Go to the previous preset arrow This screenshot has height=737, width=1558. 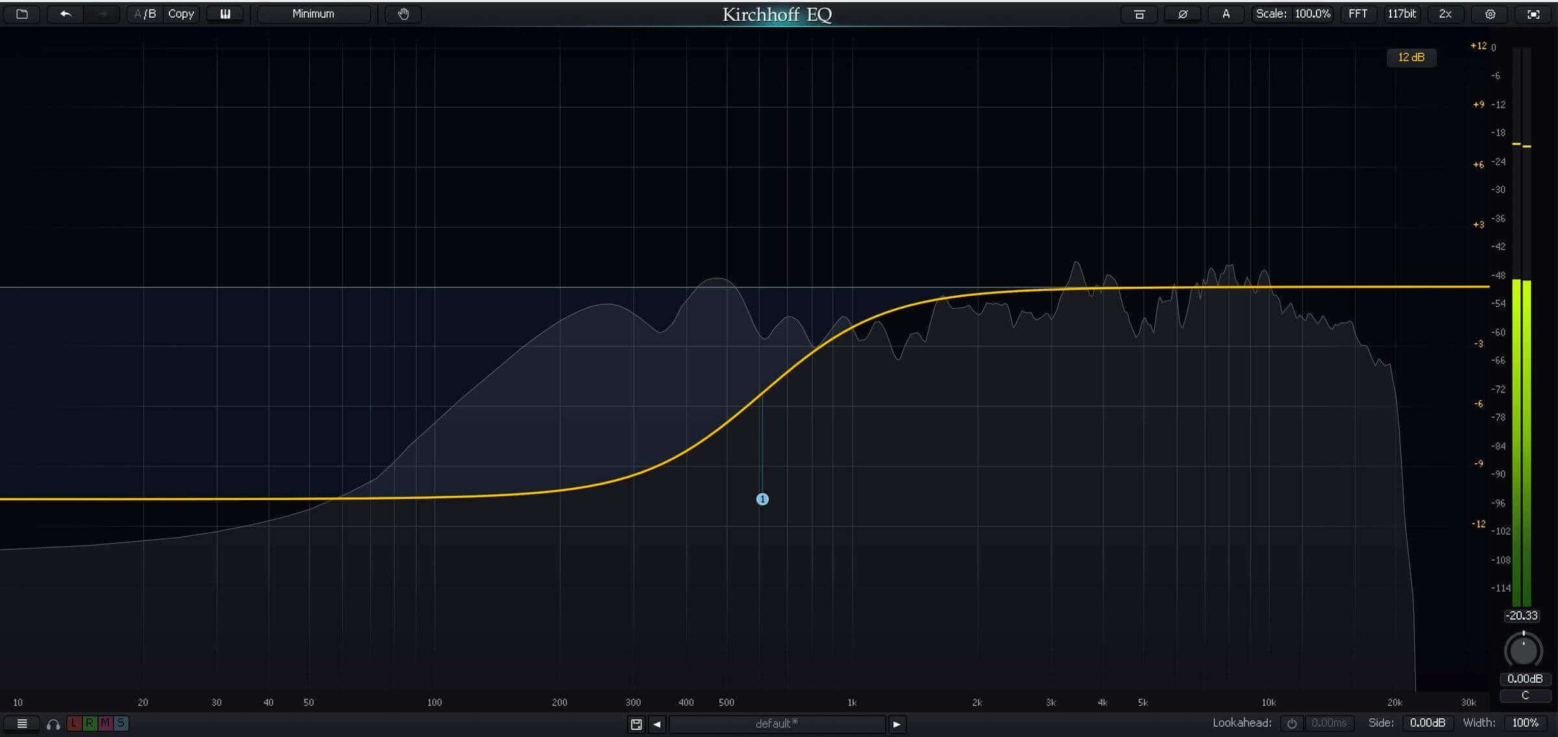pyautogui.click(x=657, y=724)
